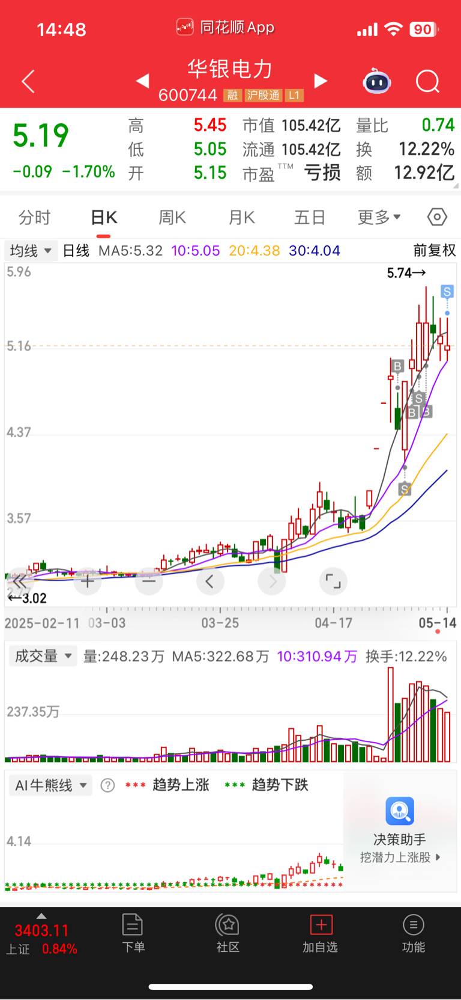
Task: Switch to previous stock with left triangle
Action: click(x=142, y=81)
